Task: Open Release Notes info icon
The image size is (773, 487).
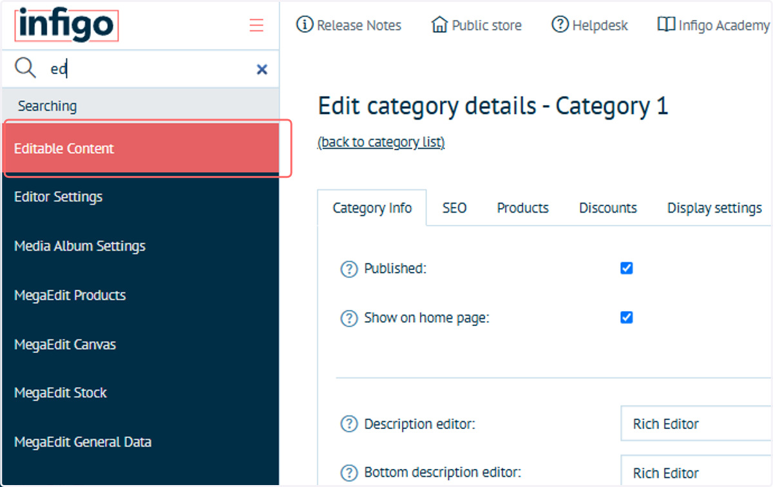Action: click(x=304, y=25)
